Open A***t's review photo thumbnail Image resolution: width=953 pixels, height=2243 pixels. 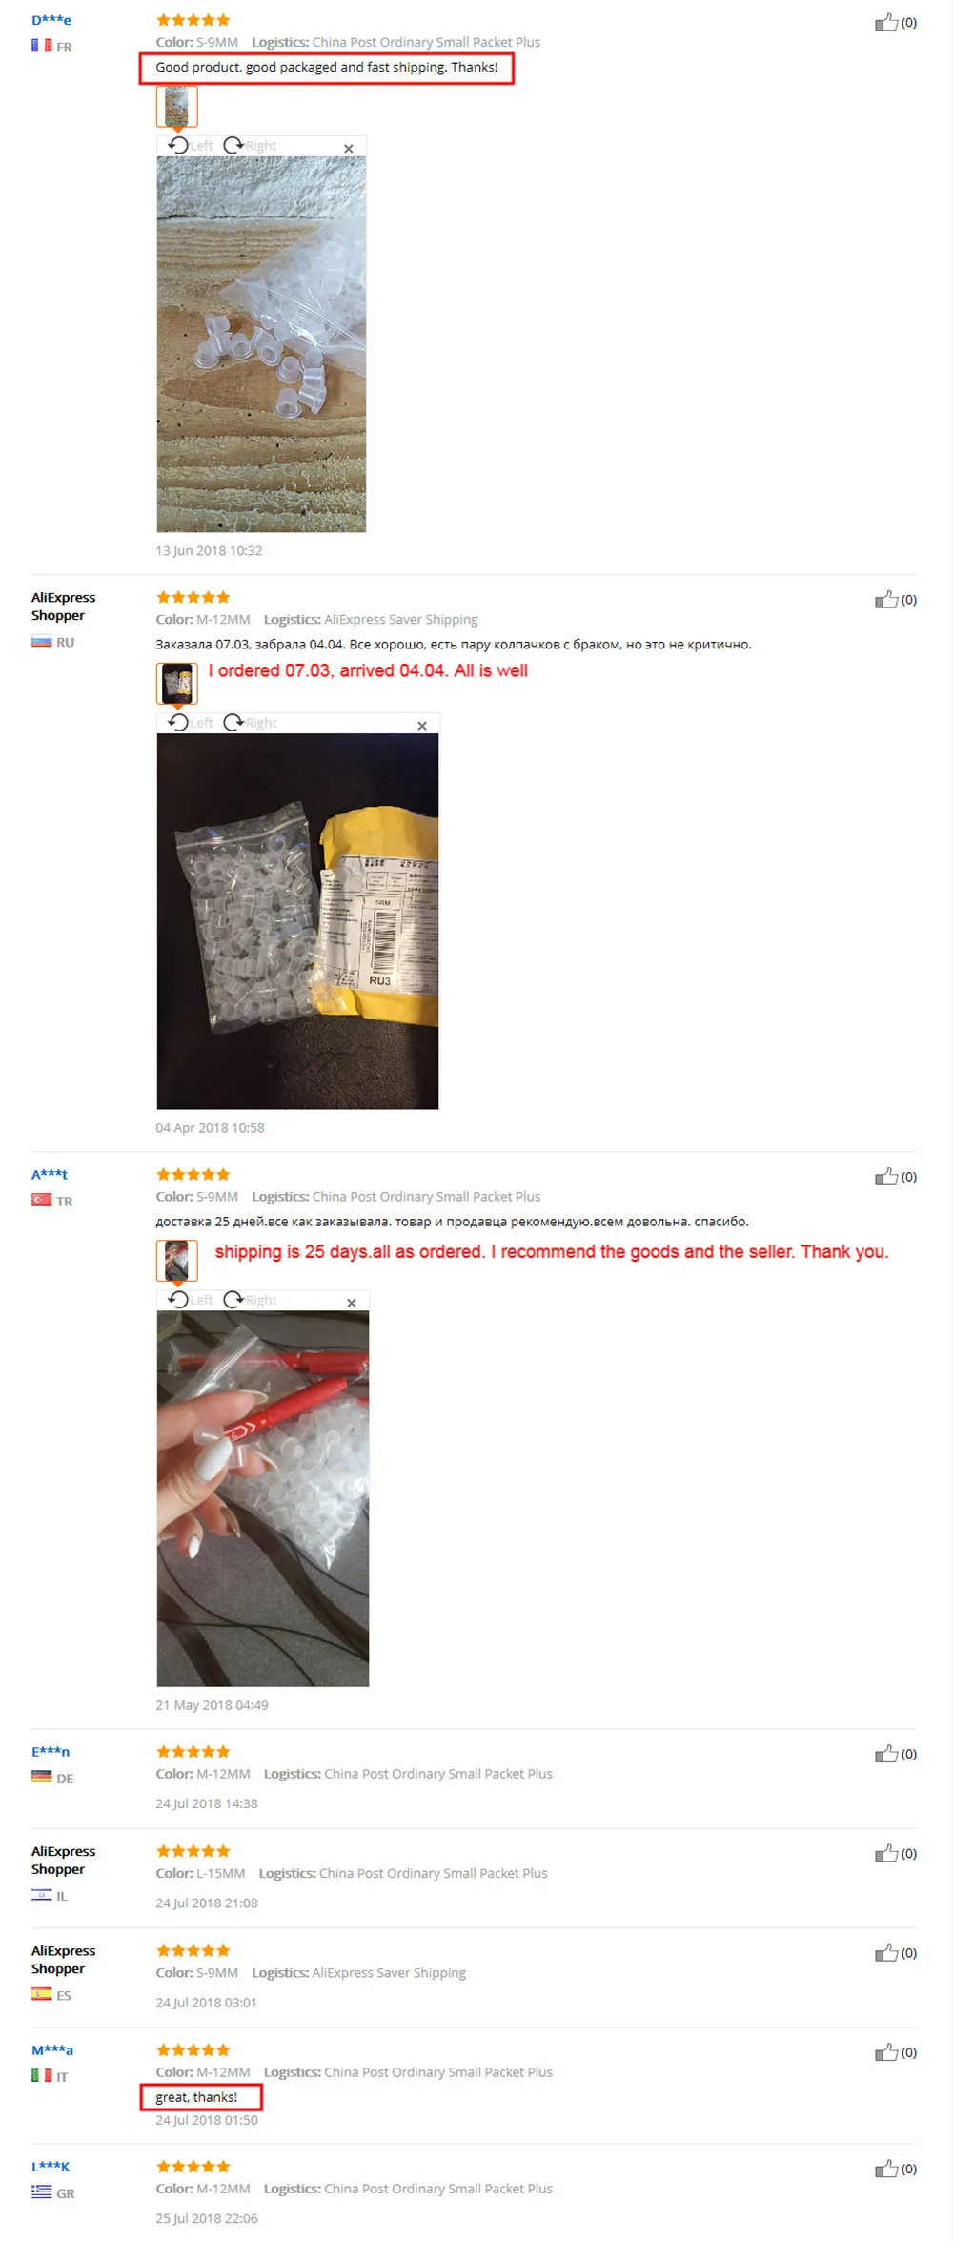point(177,1260)
